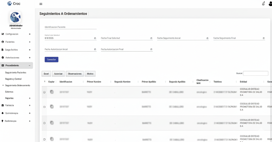Click the copy icon in first row
Image resolution: width=272 pixels, height=142 pixels.
pyautogui.click(x=52, y=92)
